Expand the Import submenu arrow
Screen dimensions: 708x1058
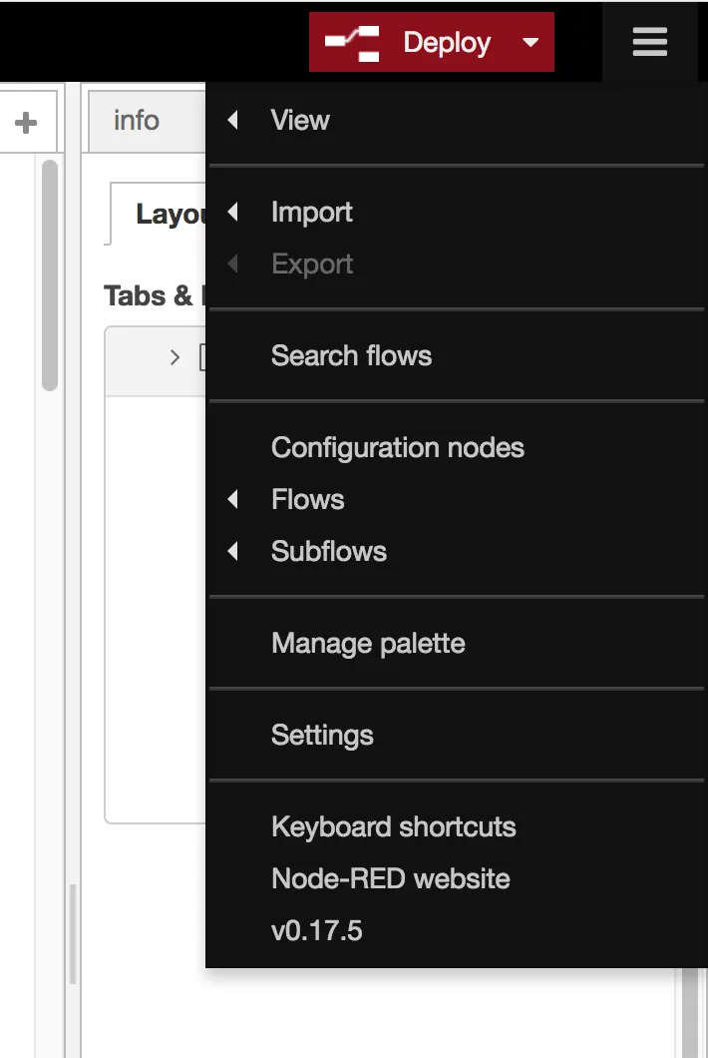[232, 212]
